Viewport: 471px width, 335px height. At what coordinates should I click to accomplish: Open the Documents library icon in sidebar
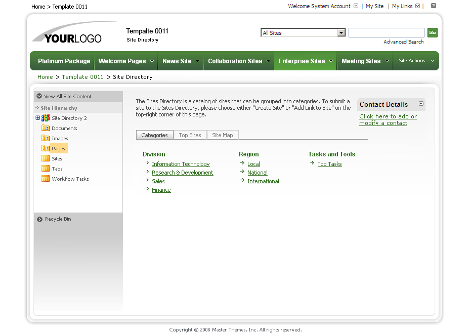(x=45, y=128)
